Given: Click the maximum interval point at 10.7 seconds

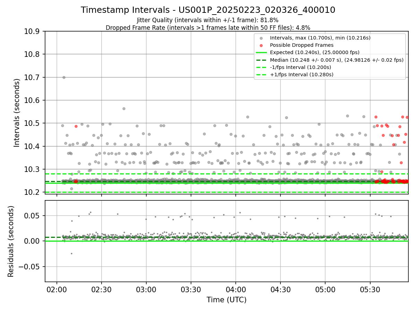Looking at the screenshot, I should (x=64, y=77).
